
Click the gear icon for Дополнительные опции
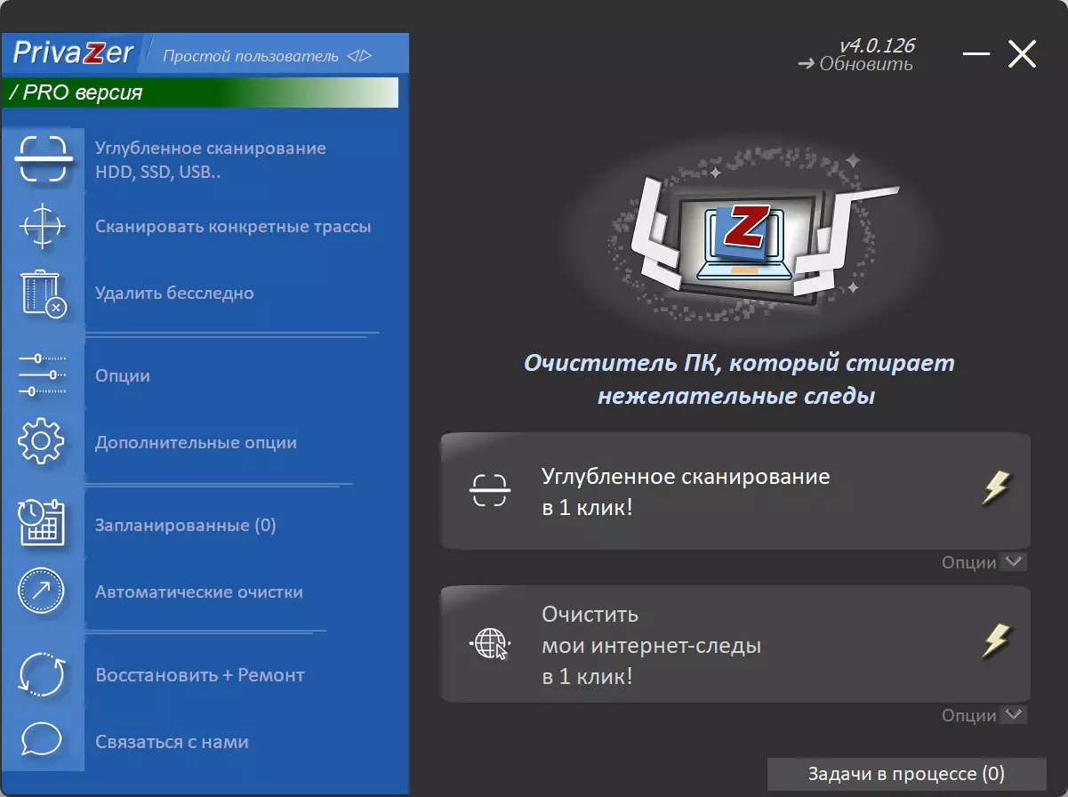pyautogui.click(x=42, y=442)
